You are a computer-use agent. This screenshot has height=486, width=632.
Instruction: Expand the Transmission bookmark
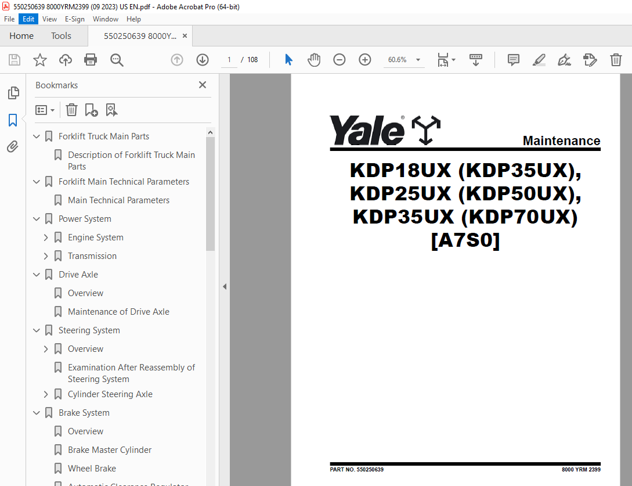coord(46,255)
